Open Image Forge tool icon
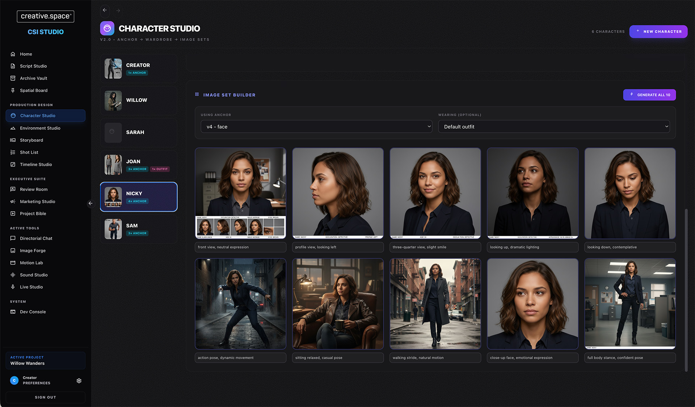Screen dimensions: 695x407 13,250
